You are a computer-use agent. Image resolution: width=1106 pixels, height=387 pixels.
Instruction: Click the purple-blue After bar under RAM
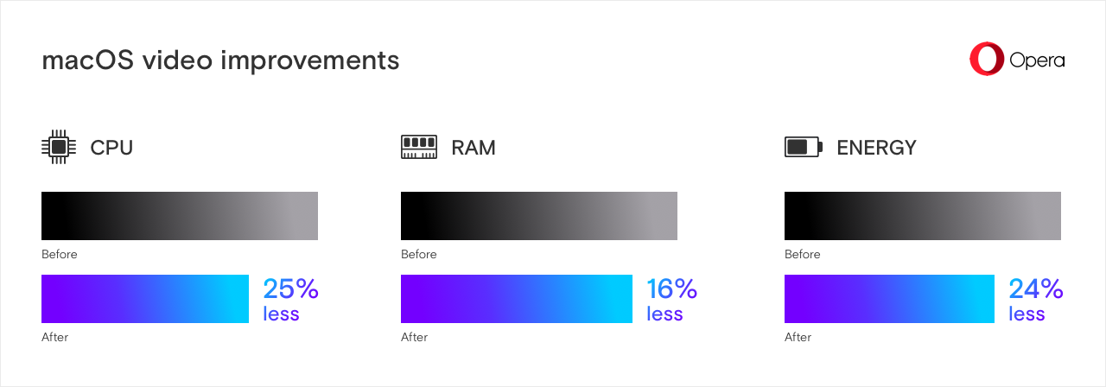pyautogui.click(x=517, y=299)
